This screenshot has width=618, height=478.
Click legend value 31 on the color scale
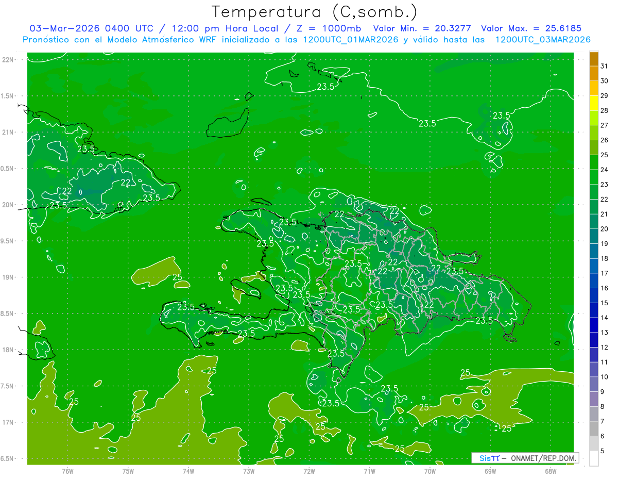click(604, 66)
